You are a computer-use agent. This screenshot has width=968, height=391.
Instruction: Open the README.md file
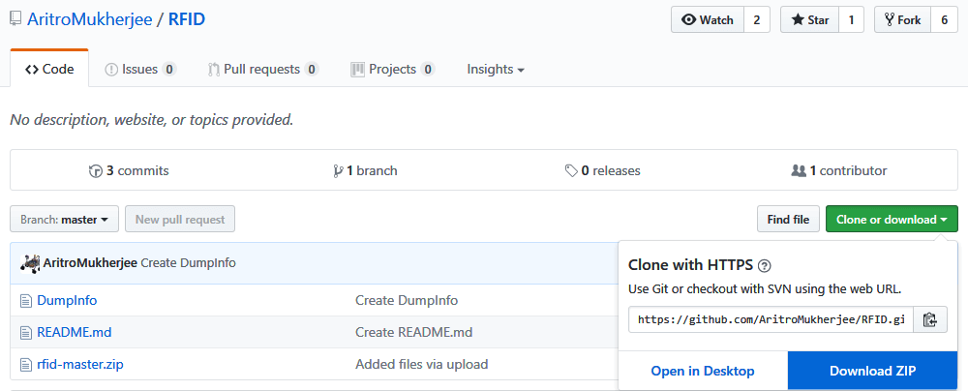point(75,332)
